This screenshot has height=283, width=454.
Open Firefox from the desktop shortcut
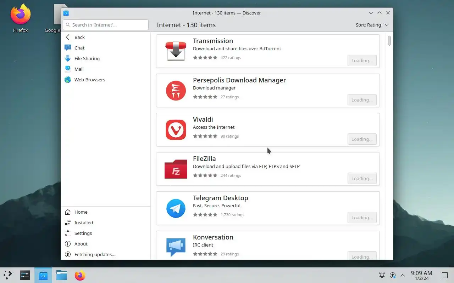21,18
